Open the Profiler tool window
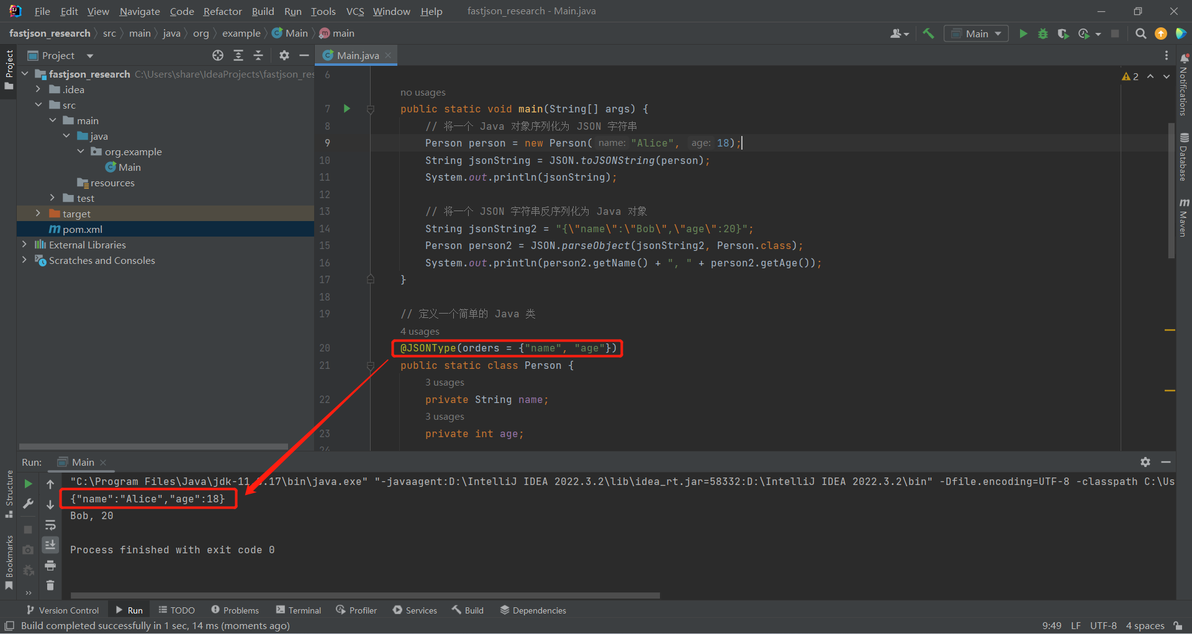This screenshot has width=1192, height=634. pyautogui.click(x=356, y=610)
